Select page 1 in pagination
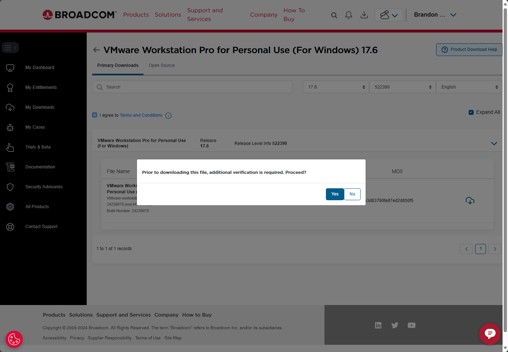The image size is (508, 352). 481,249
